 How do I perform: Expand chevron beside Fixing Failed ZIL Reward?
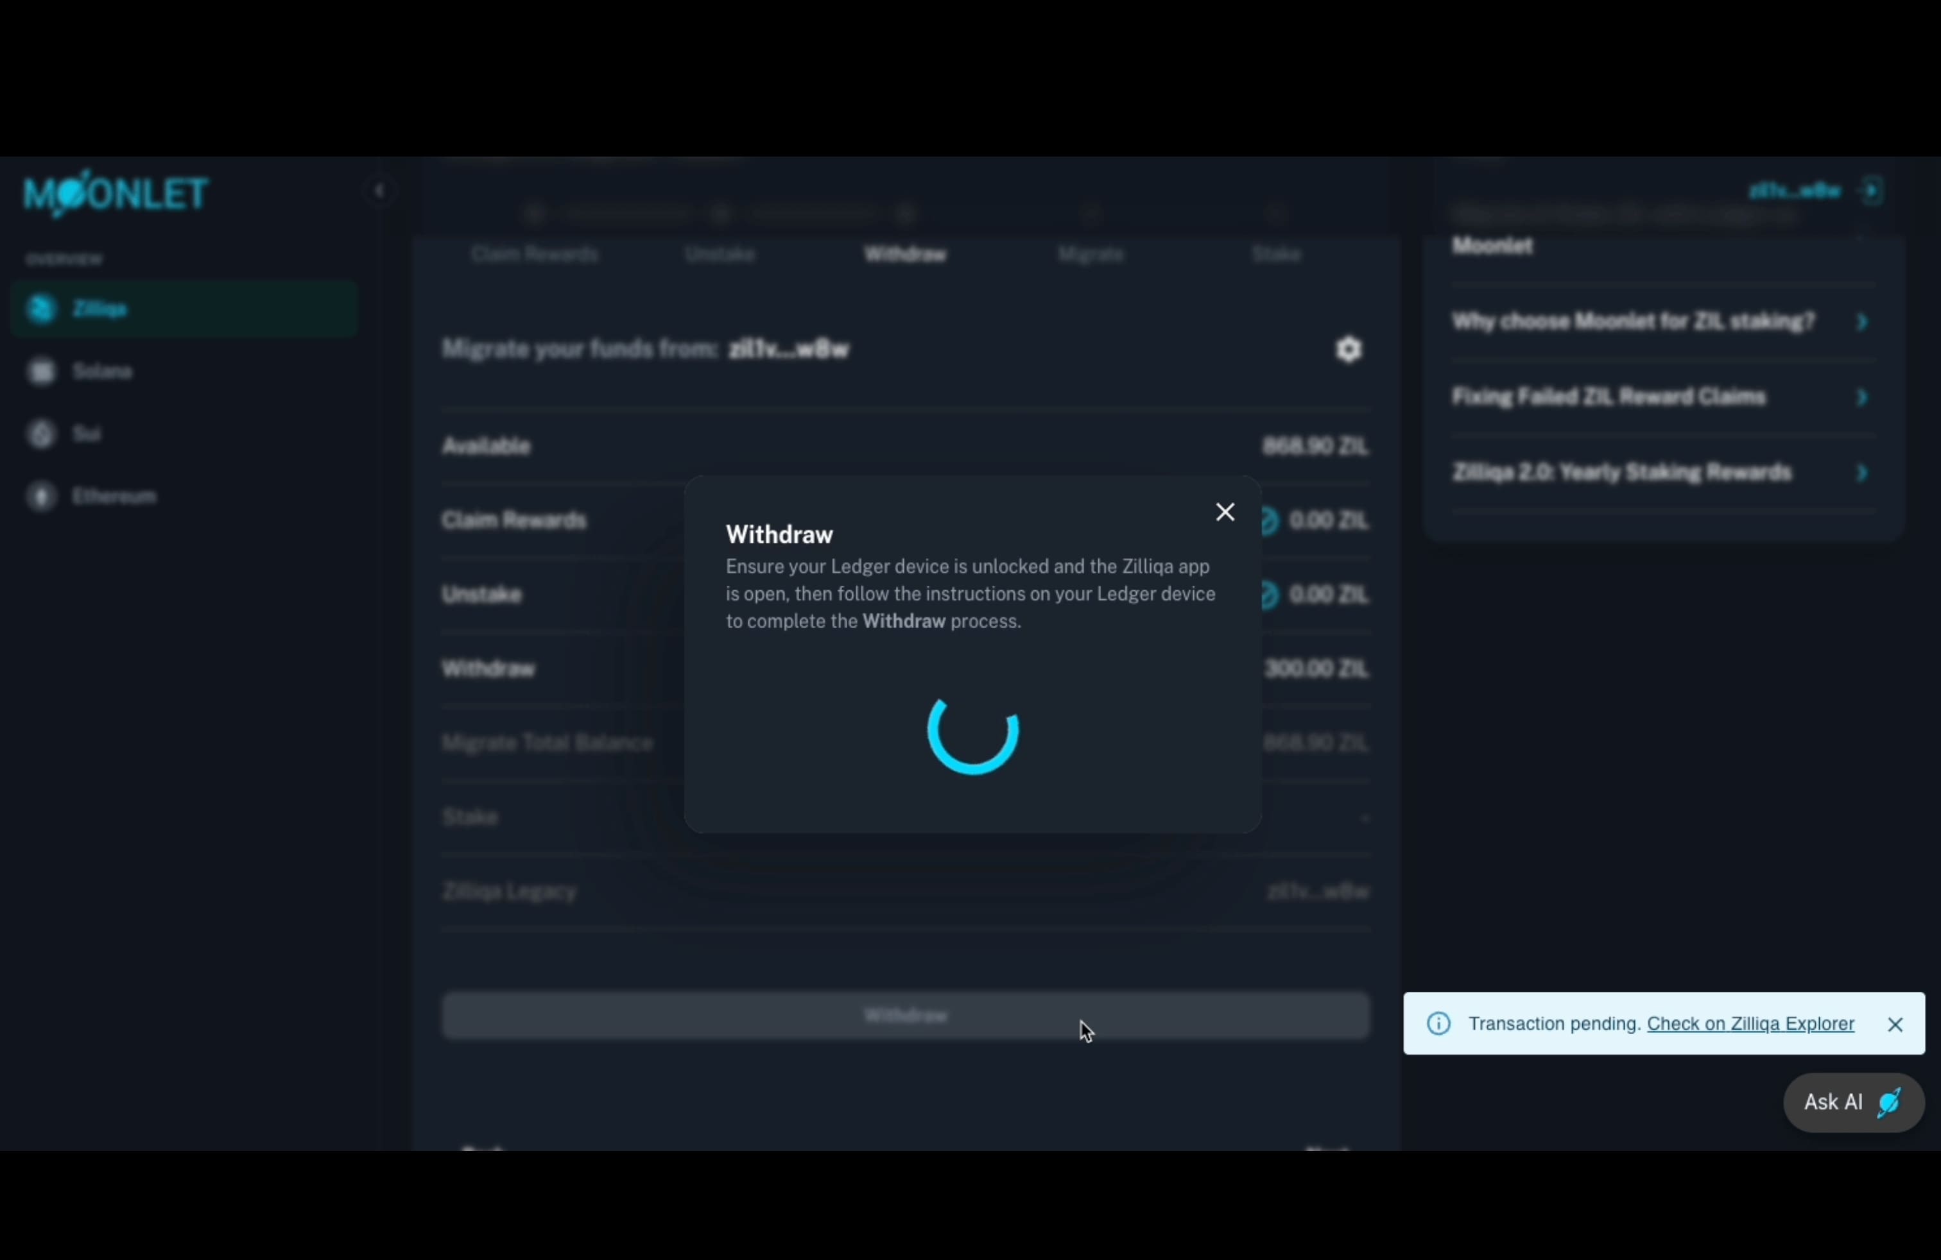coord(1862,397)
